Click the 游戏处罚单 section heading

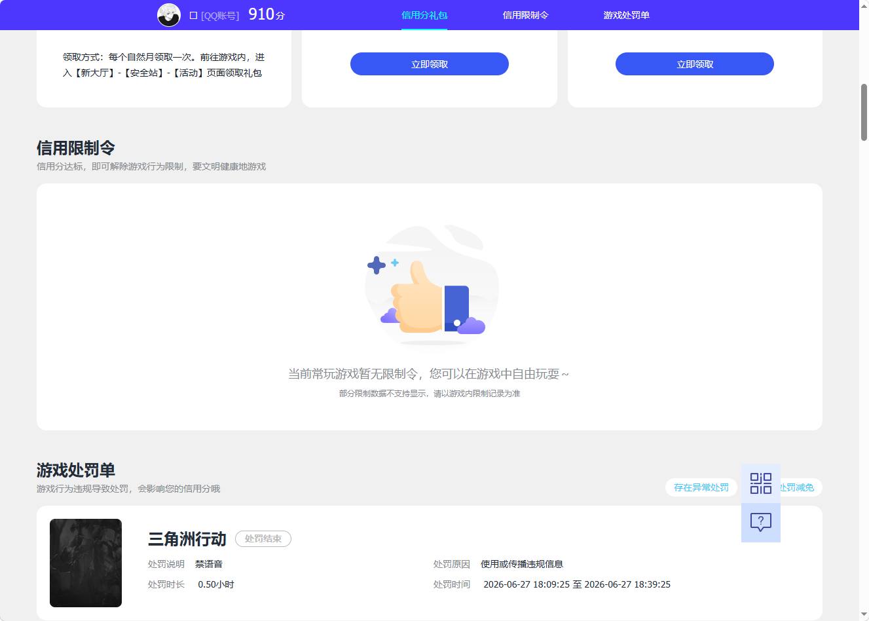[76, 470]
